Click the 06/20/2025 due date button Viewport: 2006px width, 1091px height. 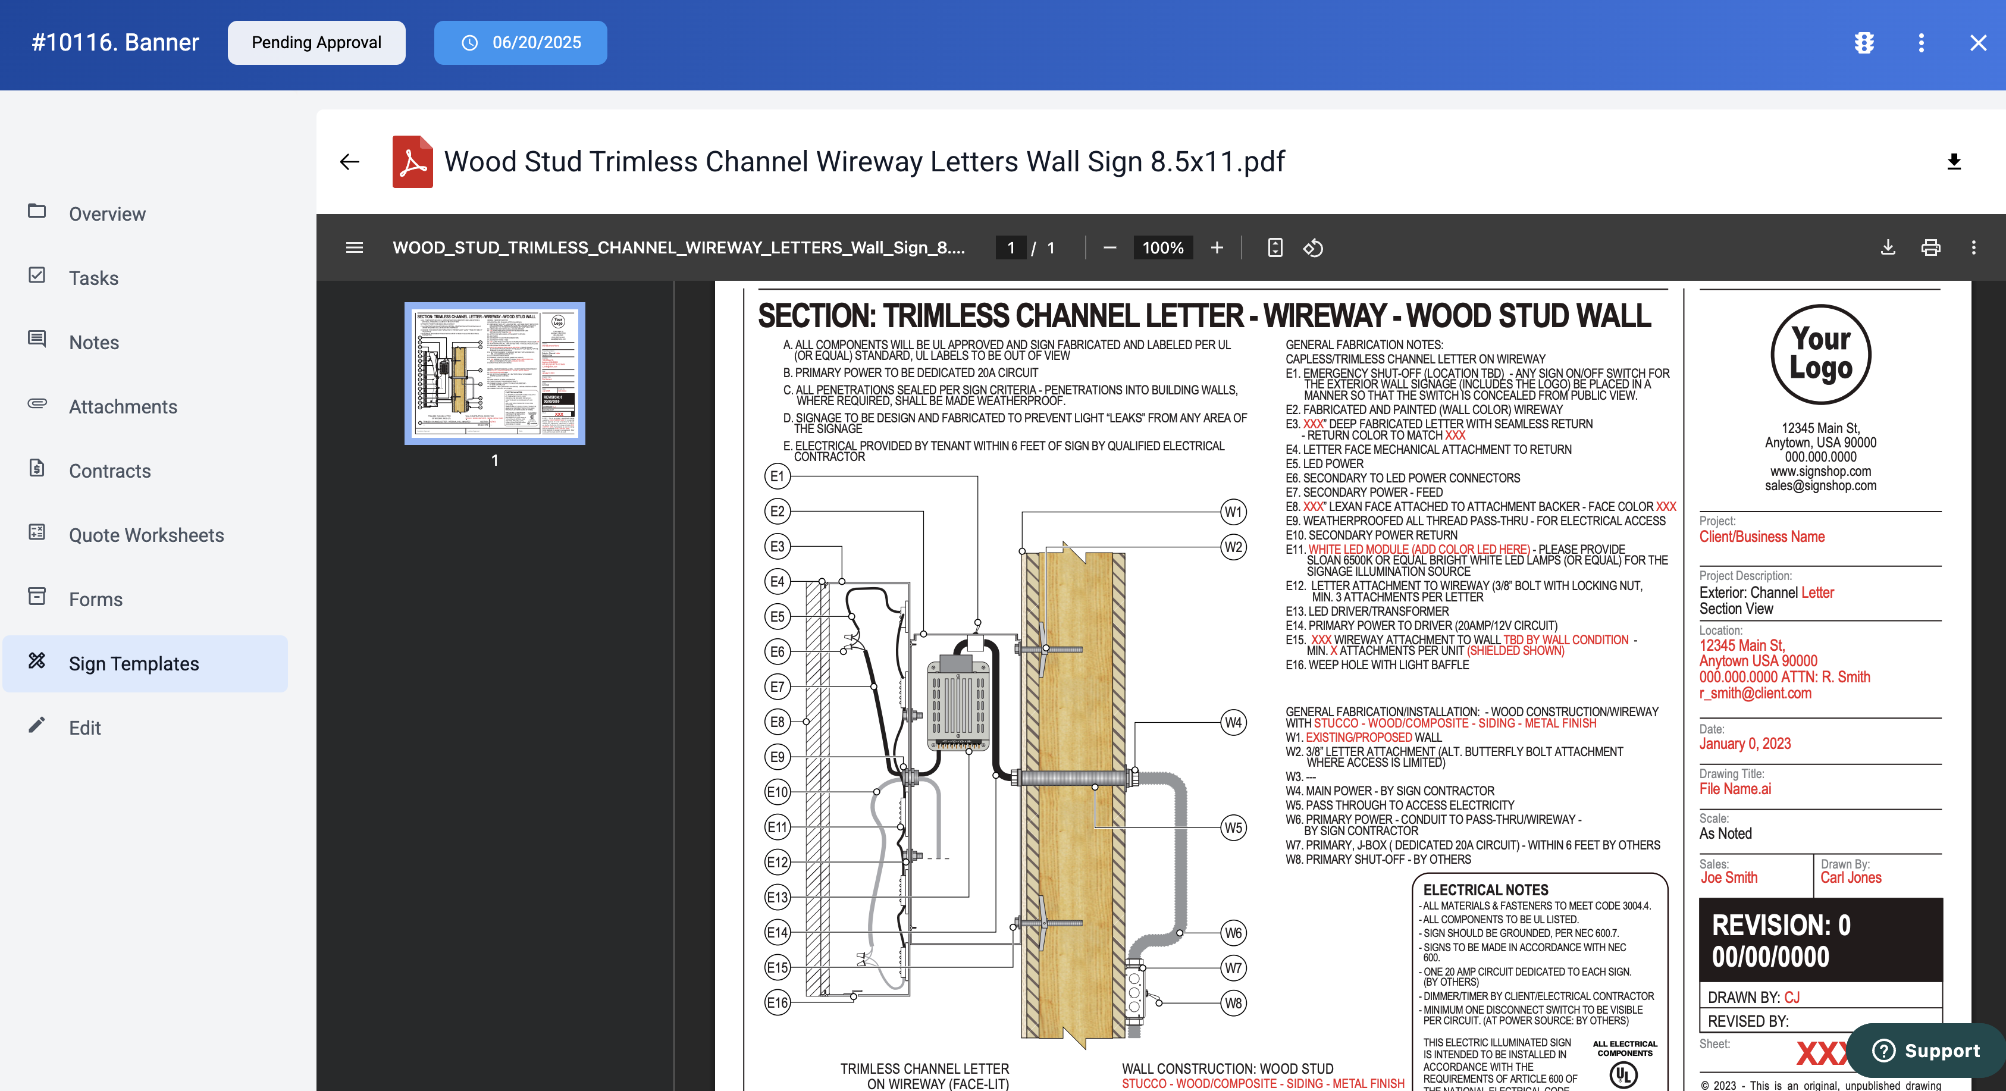tap(520, 43)
